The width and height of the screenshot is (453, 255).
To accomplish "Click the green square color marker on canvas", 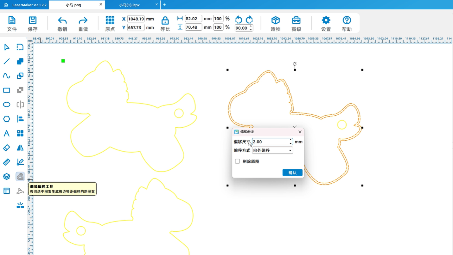I will click(x=63, y=61).
